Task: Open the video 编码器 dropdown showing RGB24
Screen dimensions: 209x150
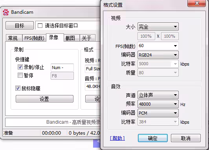Action: click(158, 55)
